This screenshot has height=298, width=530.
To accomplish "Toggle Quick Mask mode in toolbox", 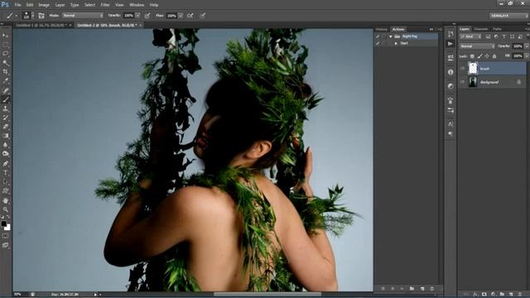I will coord(6,236).
